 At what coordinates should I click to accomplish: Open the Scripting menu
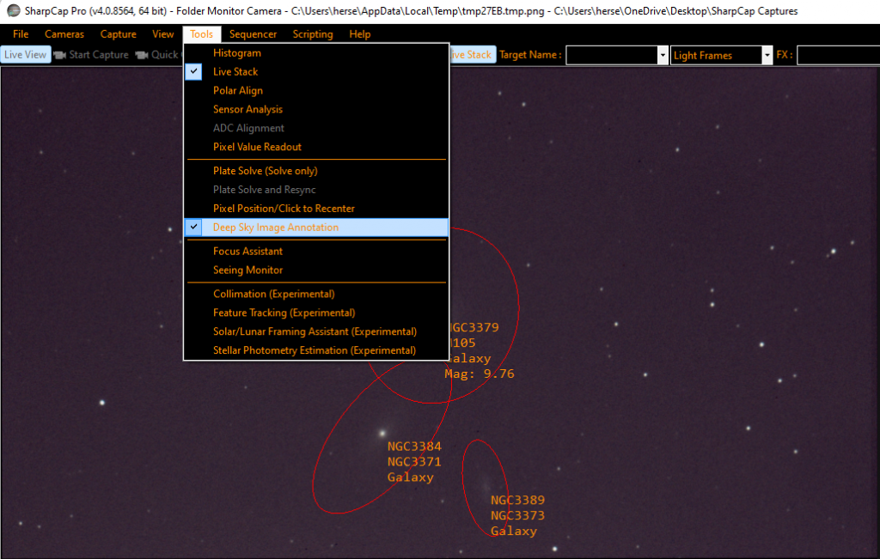pyautogui.click(x=312, y=34)
